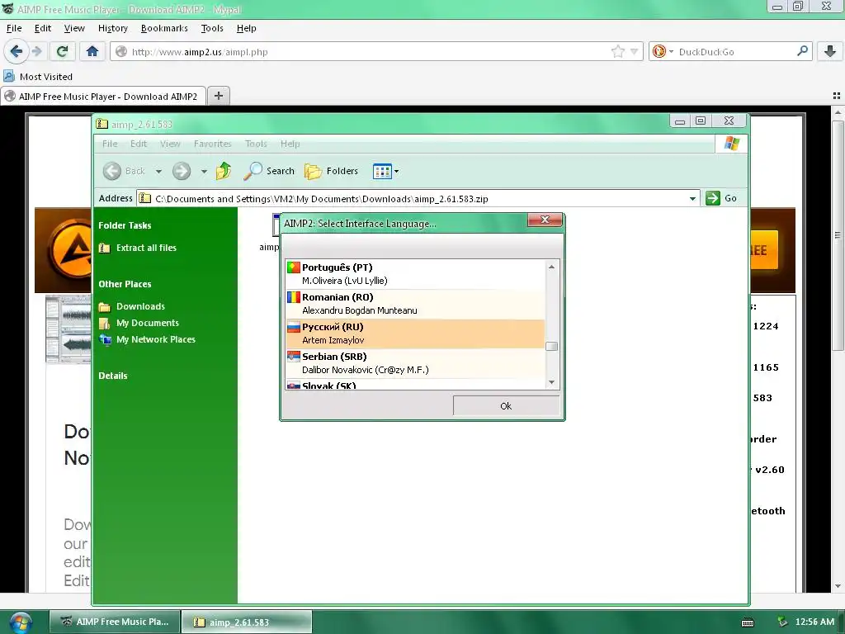This screenshot has width=845, height=634.
Task: Click the taskbar clock 12:56 AM
Action: (814, 622)
